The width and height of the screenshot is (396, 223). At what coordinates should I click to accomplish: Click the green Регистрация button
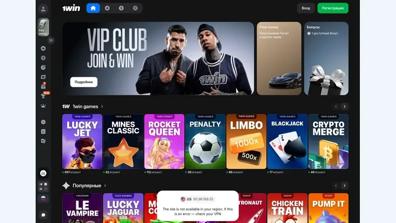tap(333, 8)
